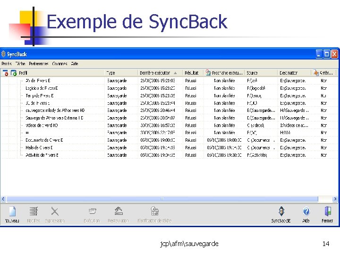
Task: Click destination cell 'H:\W\'
Action: 285,133
